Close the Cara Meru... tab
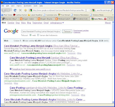The image size is (115, 107). pyautogui.click(x=105, y=19)
